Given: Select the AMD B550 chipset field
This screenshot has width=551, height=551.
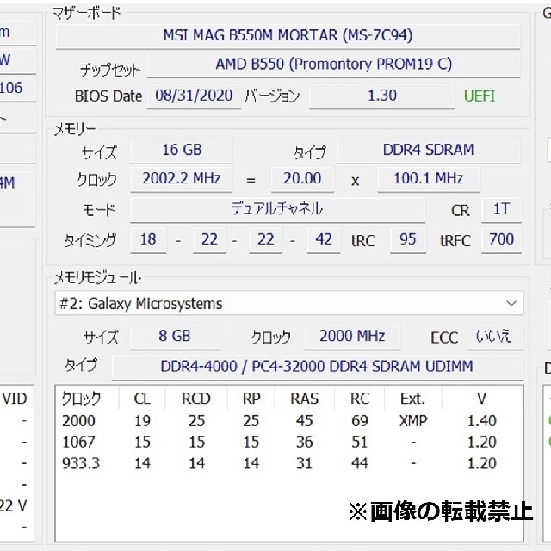Looking at the screenshot, I should tap(333, 65).
